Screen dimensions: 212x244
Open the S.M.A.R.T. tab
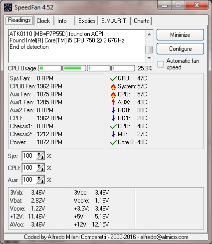114,21
